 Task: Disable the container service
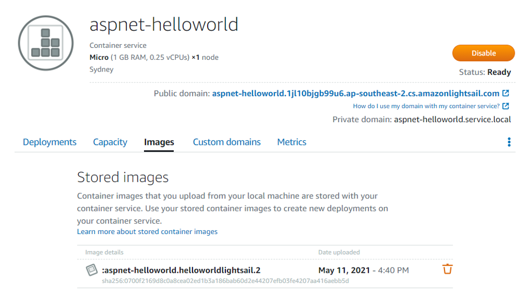tap(483, 53)
